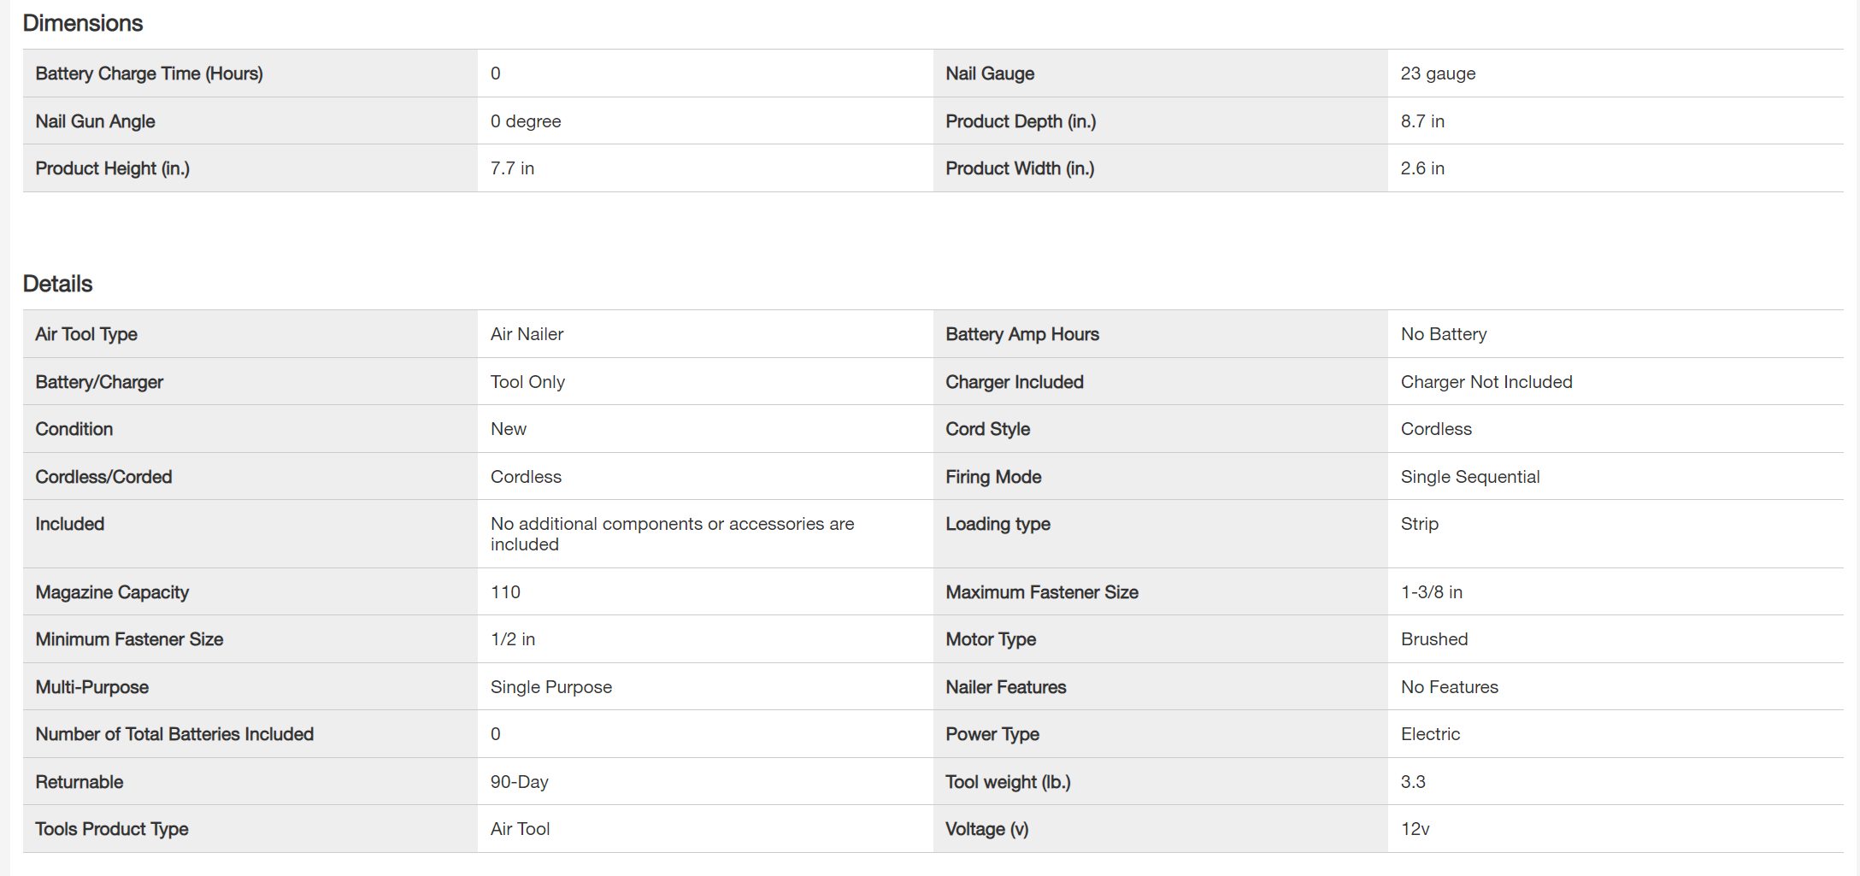Click the Magazine Capacity label
1860x876 pixels.
[x=112, y=592]
